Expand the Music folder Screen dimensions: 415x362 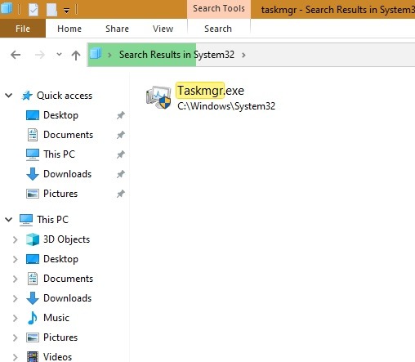16,318
